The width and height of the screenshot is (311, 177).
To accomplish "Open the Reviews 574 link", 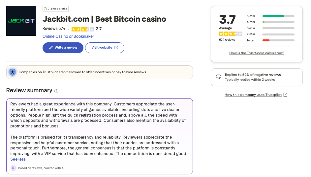I will [54, 29].
